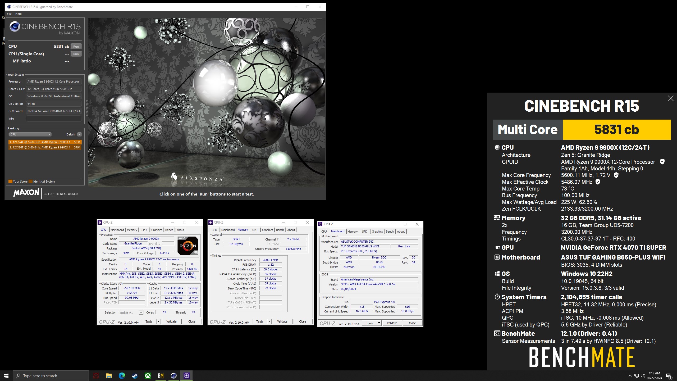Open the Cinebench Help menu
This screenshot has height=381, width=677.
[19, 14]
